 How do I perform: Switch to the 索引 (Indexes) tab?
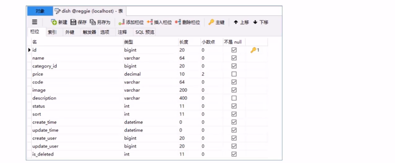pos(52,32)
